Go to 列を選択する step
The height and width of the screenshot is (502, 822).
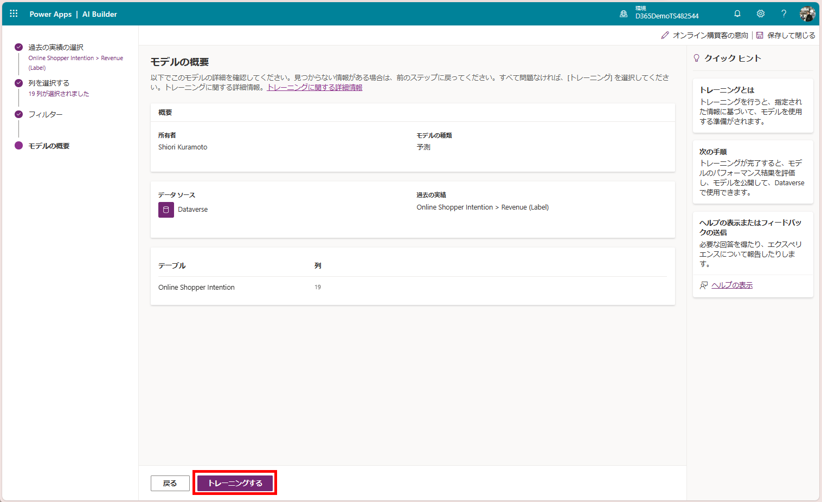[x=49, y=83]
